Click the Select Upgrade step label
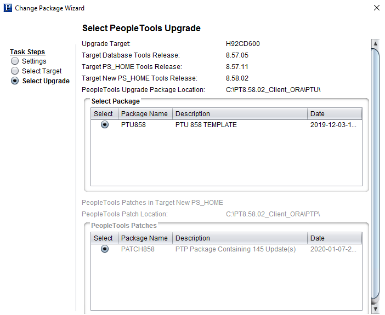Viewport: 385px width, 315px height. point(46,81)
